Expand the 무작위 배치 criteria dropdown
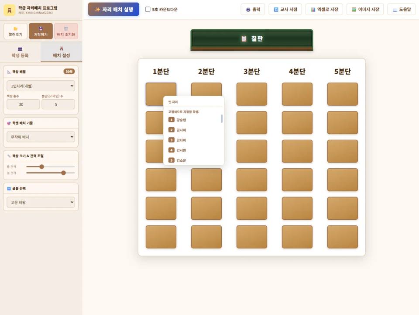Image resolution: width=419 pixels, height=315 pixels. coord(41,137)
